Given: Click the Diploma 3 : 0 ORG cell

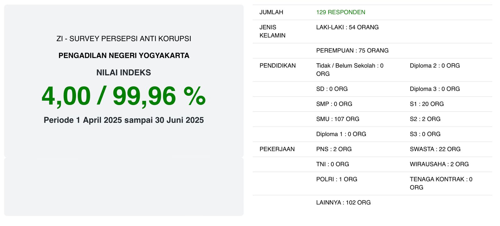Looking at the screenshot, I should coord(435,89).
